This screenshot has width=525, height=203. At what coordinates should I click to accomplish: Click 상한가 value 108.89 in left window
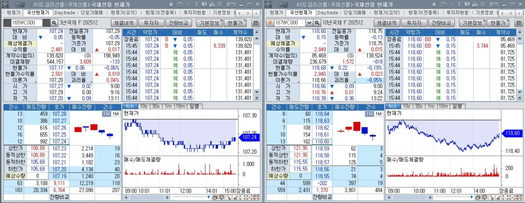click(38, 148)
